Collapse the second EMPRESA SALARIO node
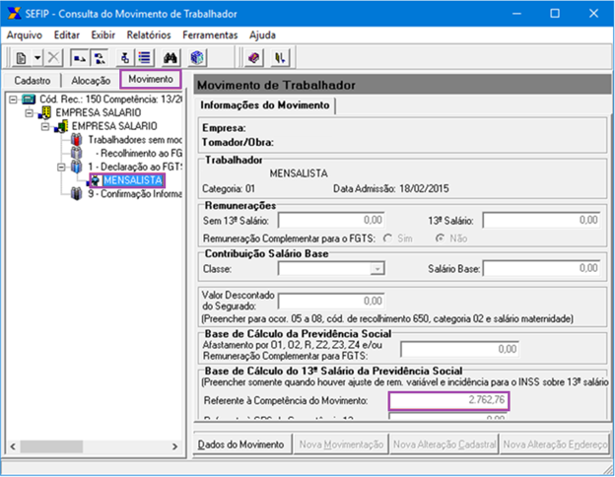 click(45, 126)
